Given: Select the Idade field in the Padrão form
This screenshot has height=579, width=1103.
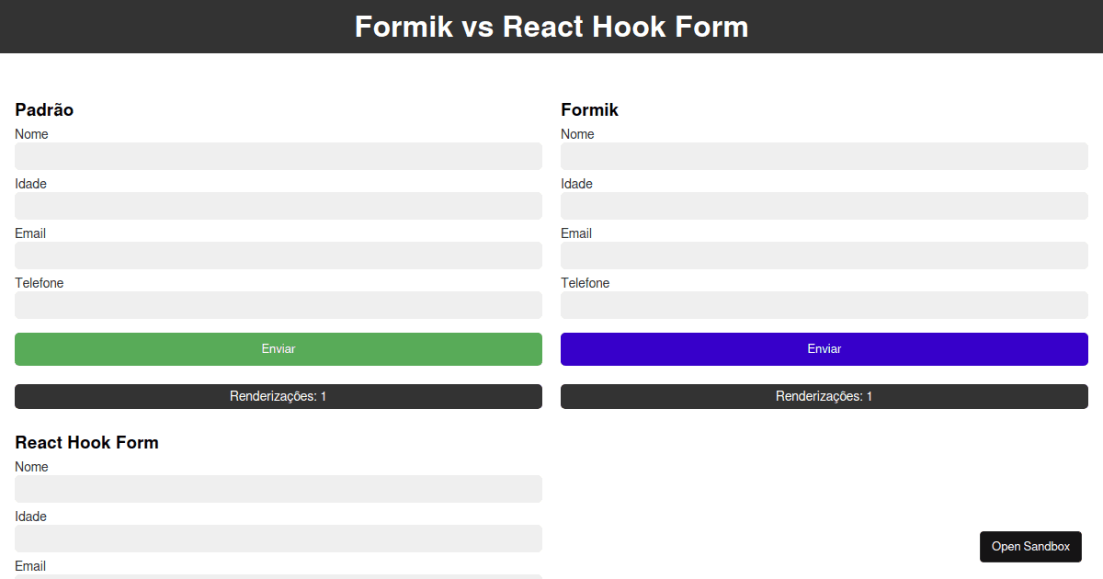Looking at the screenshot, I should click(278, 206).
